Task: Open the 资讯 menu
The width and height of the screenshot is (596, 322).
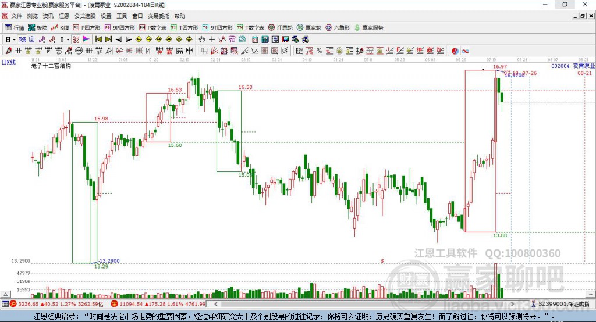Action: 48,16
